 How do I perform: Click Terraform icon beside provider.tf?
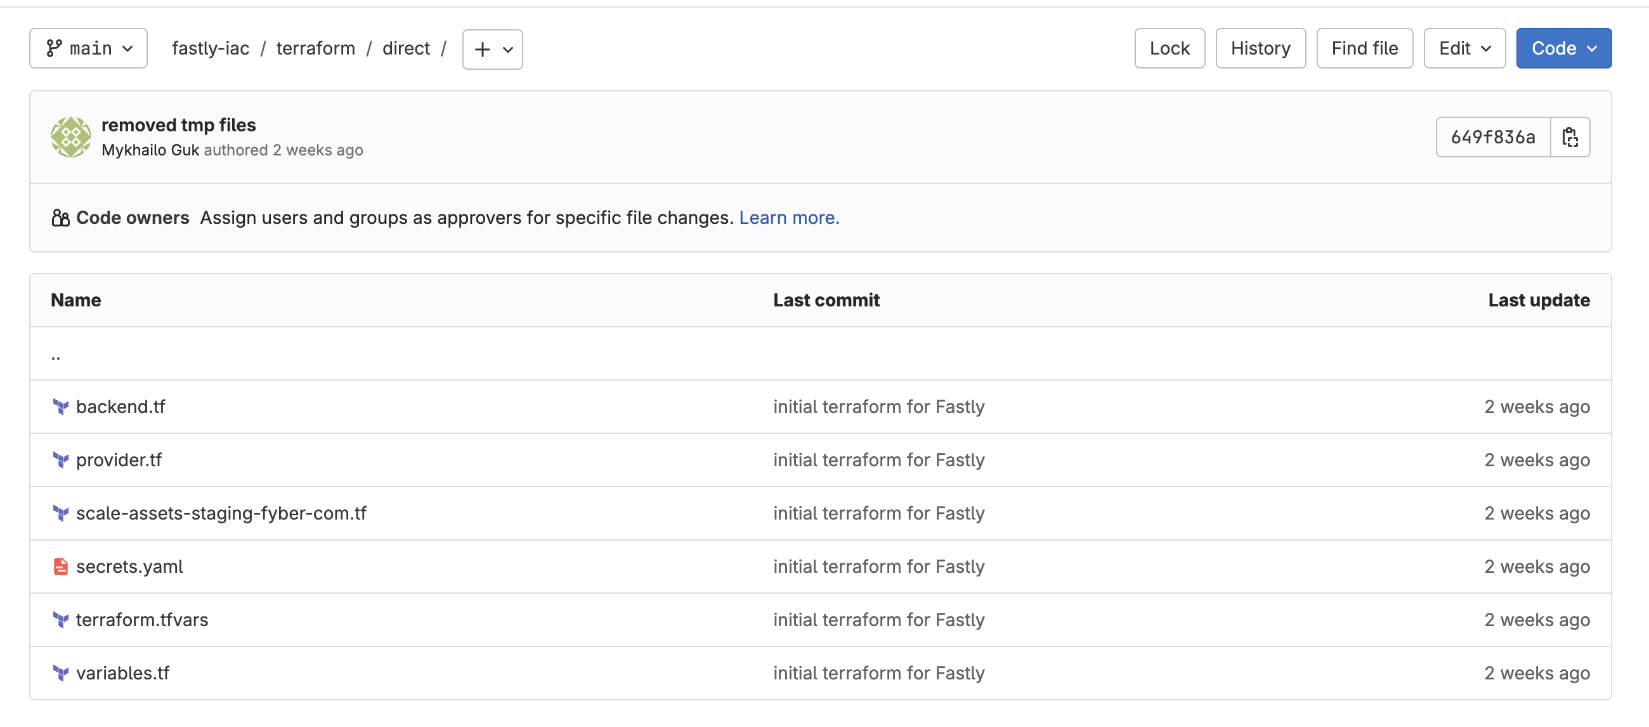click(x=61, y=460)
